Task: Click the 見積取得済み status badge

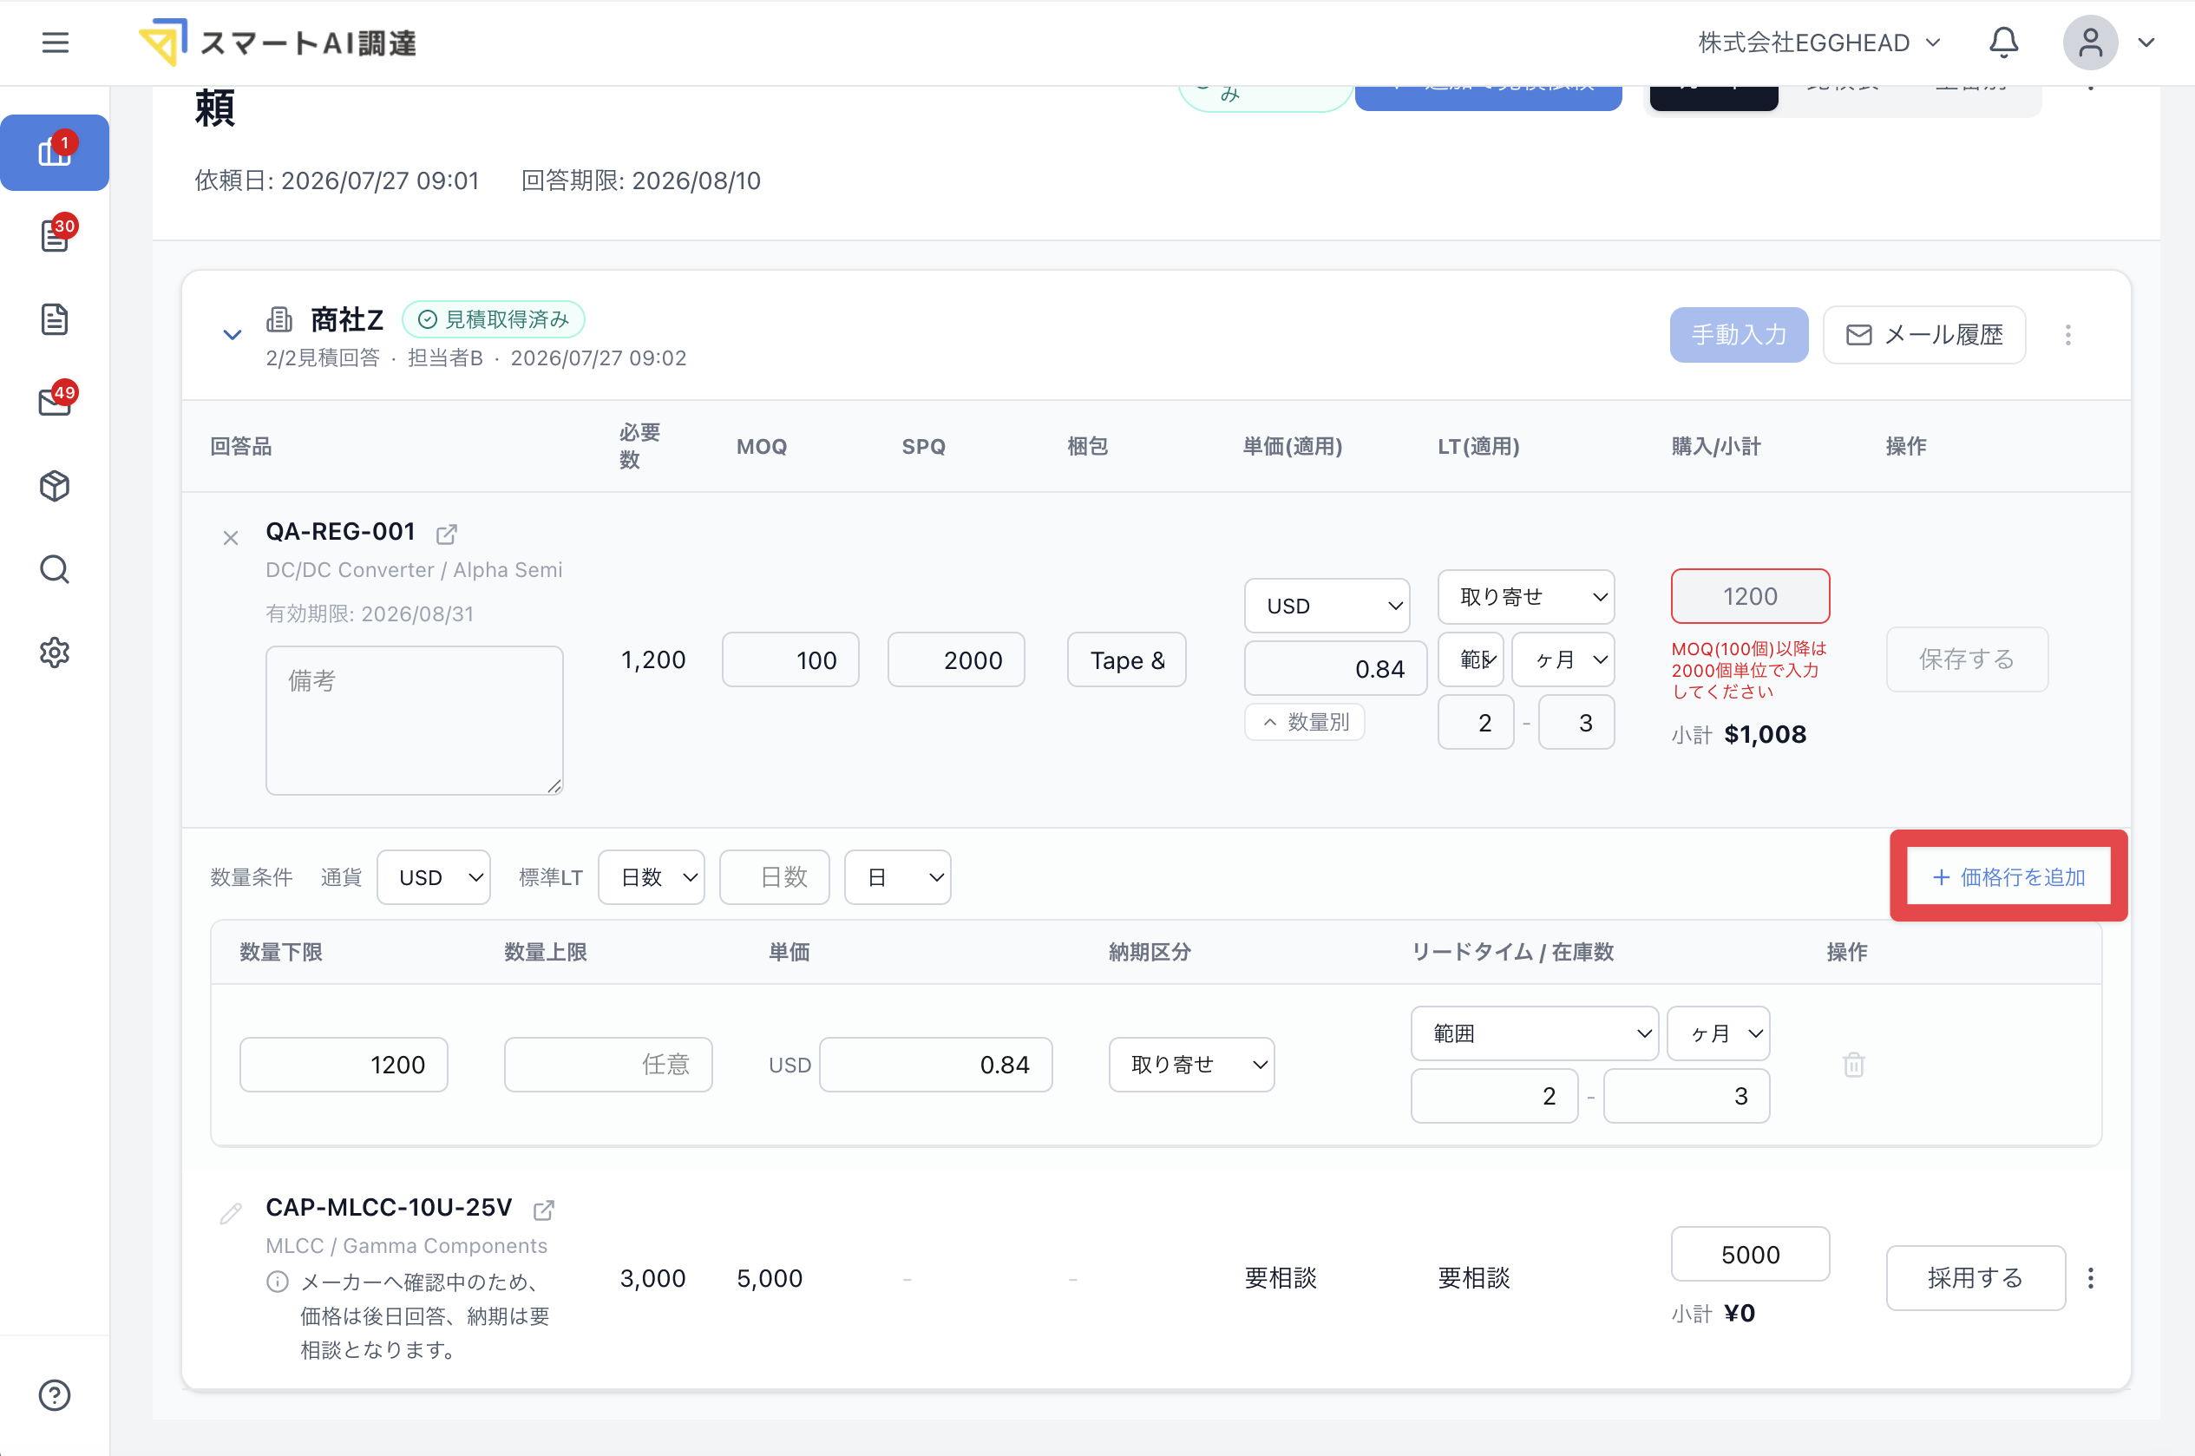Action: click(x=493, y=319)
